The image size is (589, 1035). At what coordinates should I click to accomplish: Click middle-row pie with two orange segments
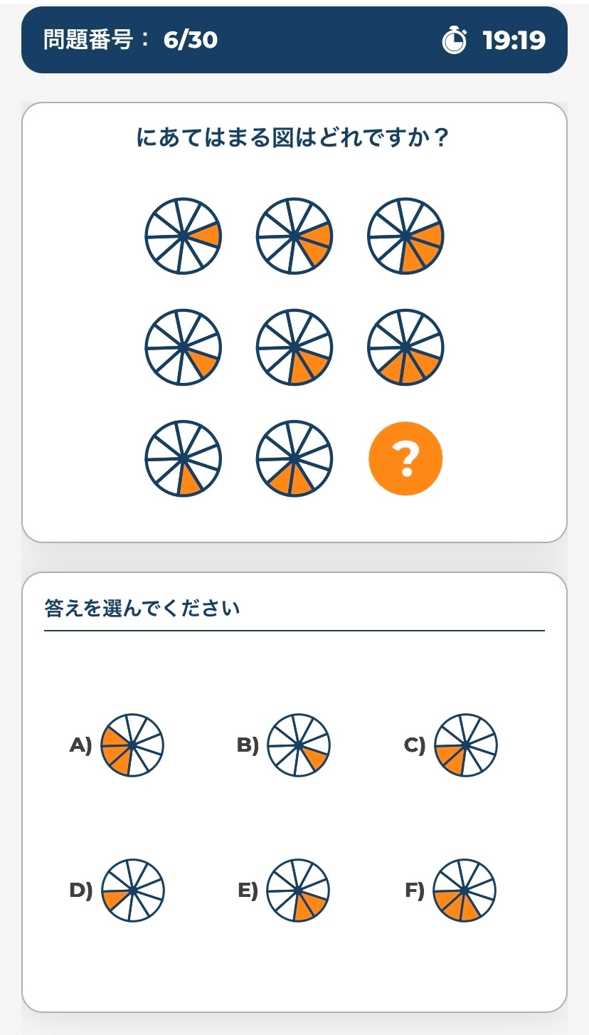point(294,347)
